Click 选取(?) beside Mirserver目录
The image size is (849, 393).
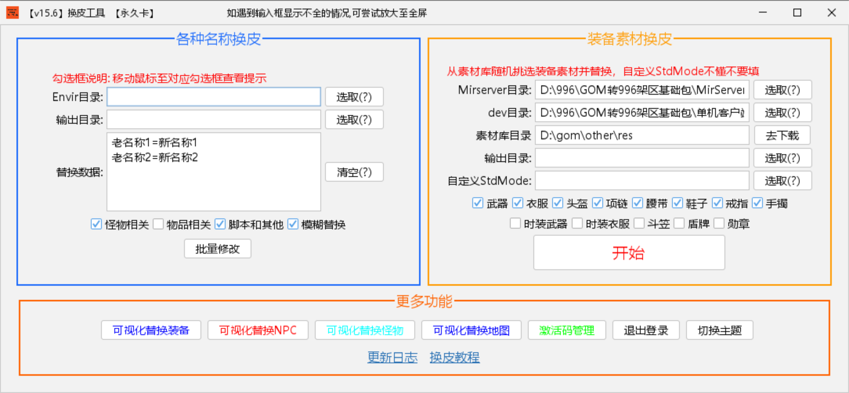(783, 90)
